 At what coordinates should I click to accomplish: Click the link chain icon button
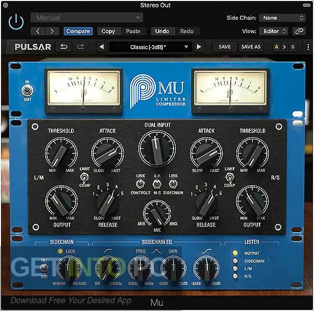[x=299, y=31]
